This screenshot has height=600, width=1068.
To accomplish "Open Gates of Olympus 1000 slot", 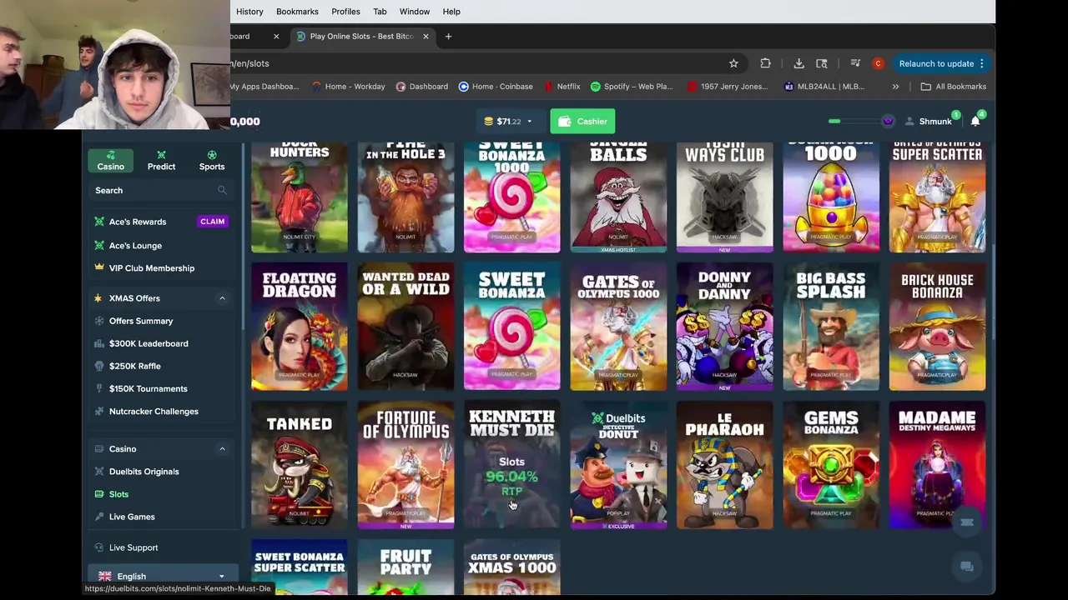I will pos(618,327).
